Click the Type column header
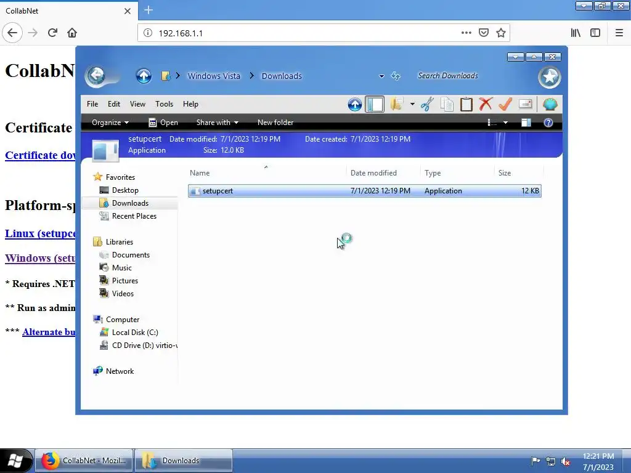 click(457, 173)
